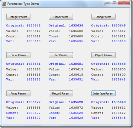This screenshot has height=128, width=133.
Task: Run the Float Param test
Action: (x=61, y=17)
